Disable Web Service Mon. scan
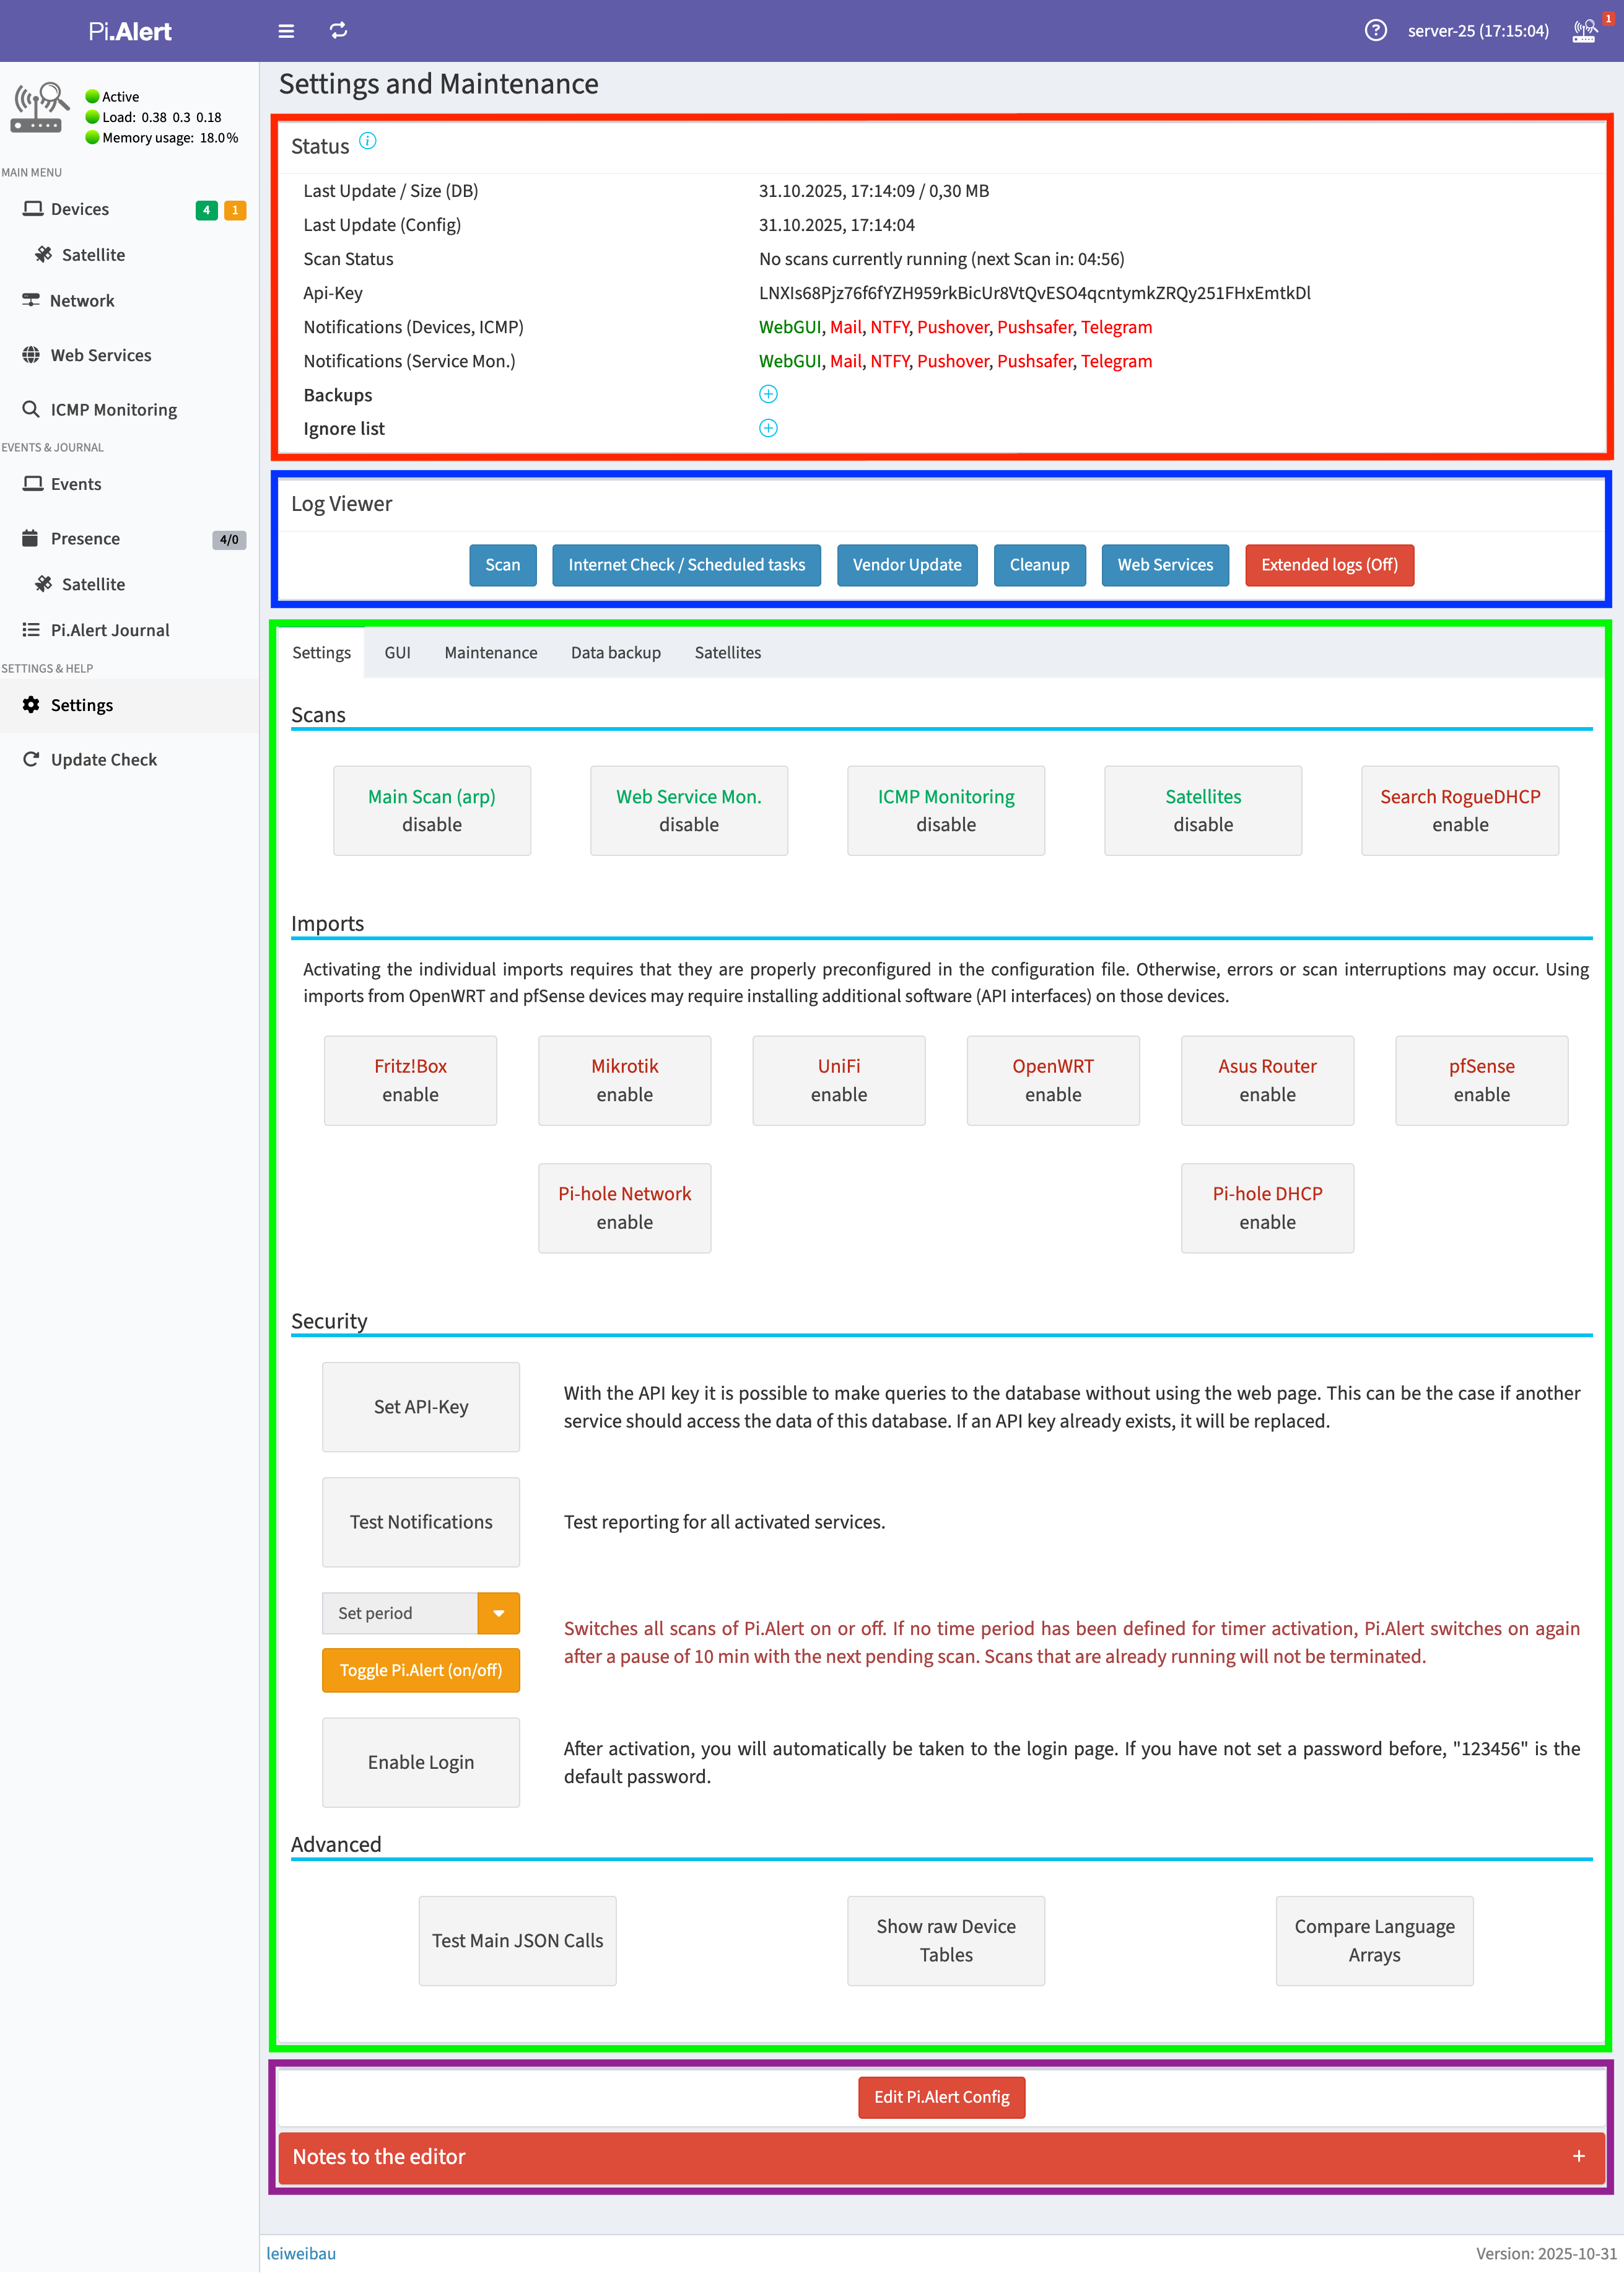 [x=689, y=811]
